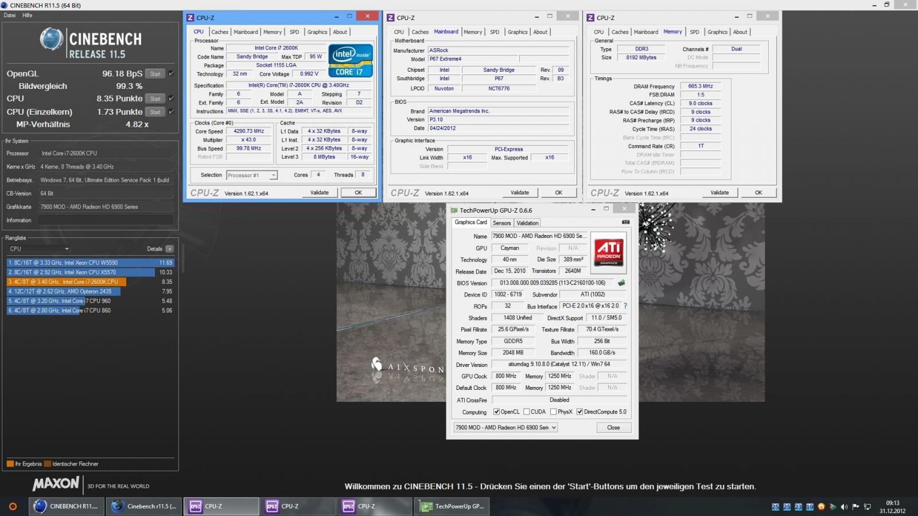Click the volume speaker tray icon

coord(844,507)
